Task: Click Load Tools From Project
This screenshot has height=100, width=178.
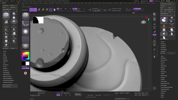Action: (x=168, y=4)
